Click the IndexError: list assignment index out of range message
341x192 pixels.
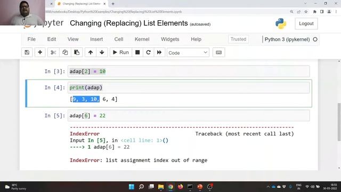point(139,161)
